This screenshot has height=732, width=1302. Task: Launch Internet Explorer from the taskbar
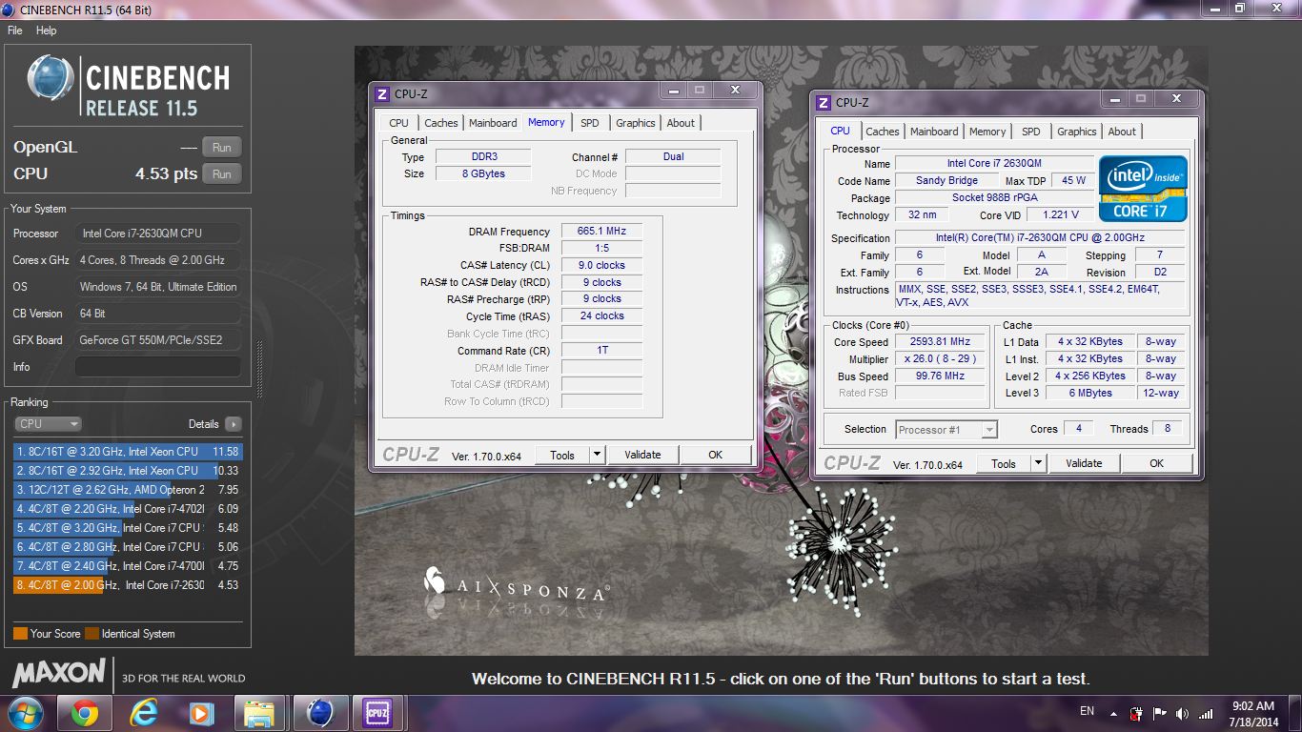pyautogui.click(x=143, y=713)
